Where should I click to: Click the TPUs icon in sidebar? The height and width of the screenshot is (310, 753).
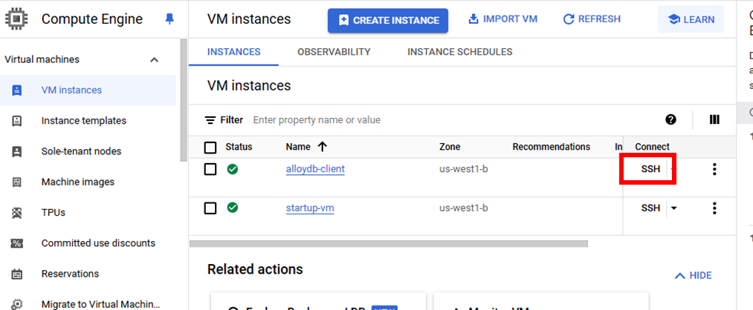17,213
